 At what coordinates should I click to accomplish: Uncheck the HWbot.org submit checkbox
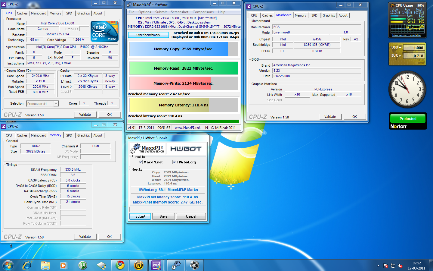pos(174,162)
